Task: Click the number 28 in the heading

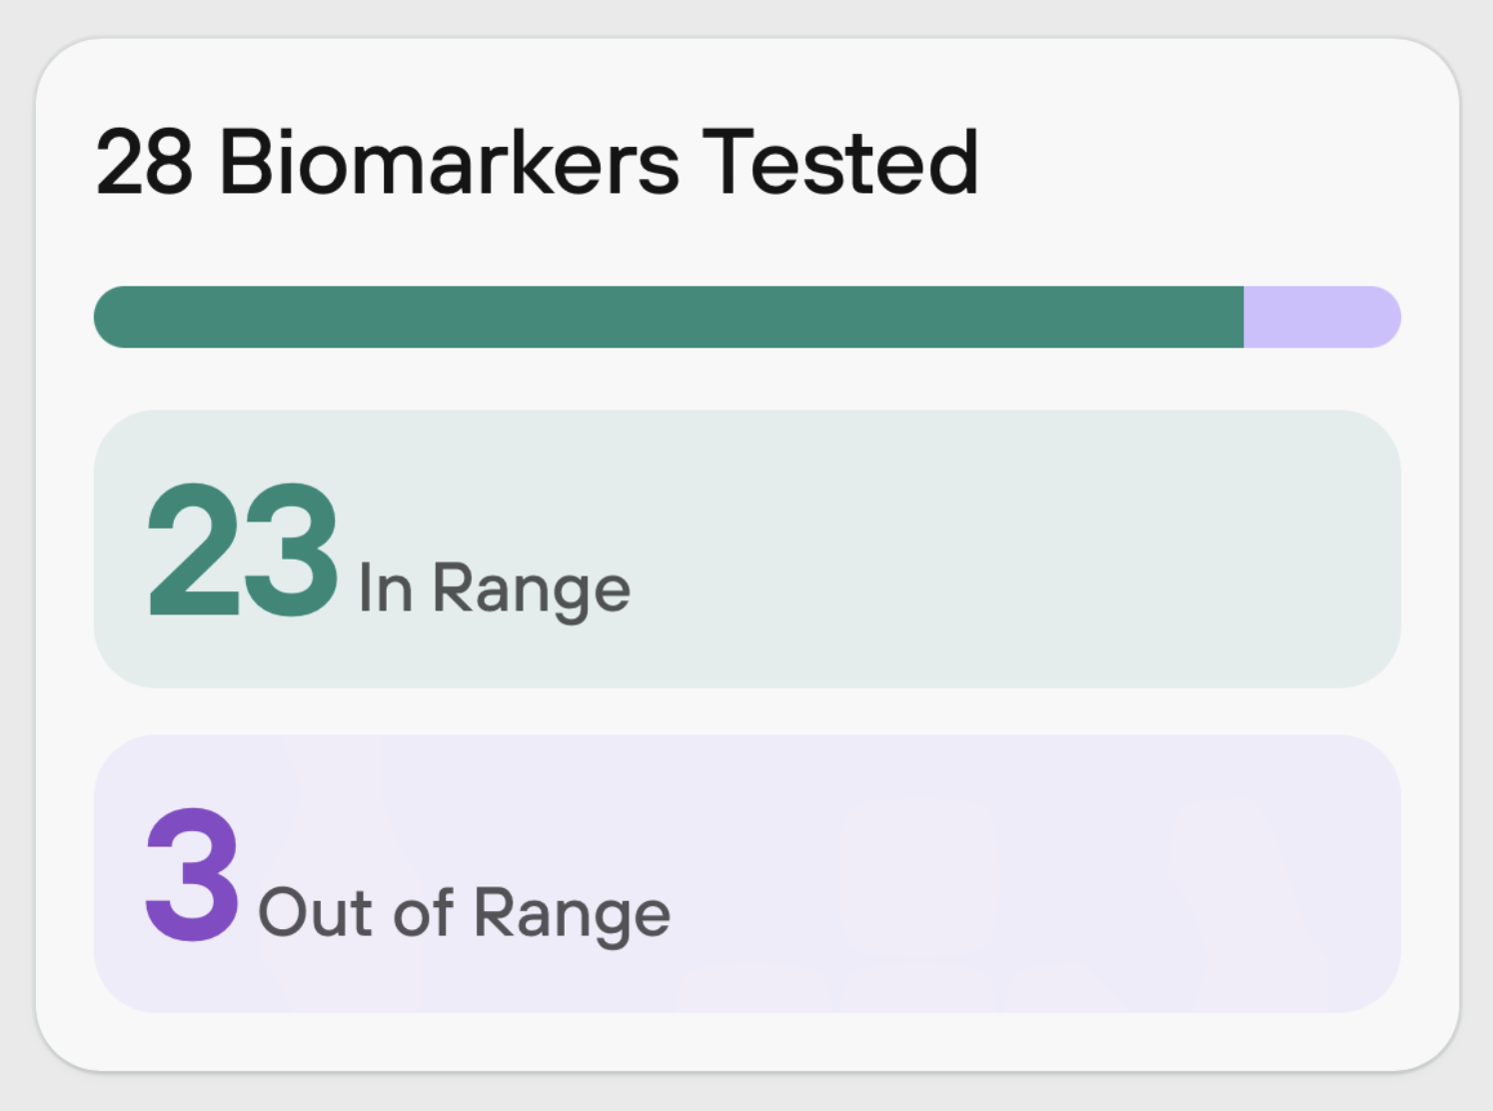Action: (x=144, y=162)
